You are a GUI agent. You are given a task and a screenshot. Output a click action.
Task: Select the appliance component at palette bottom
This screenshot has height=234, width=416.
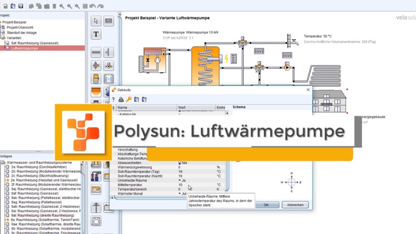pos(96,221)
